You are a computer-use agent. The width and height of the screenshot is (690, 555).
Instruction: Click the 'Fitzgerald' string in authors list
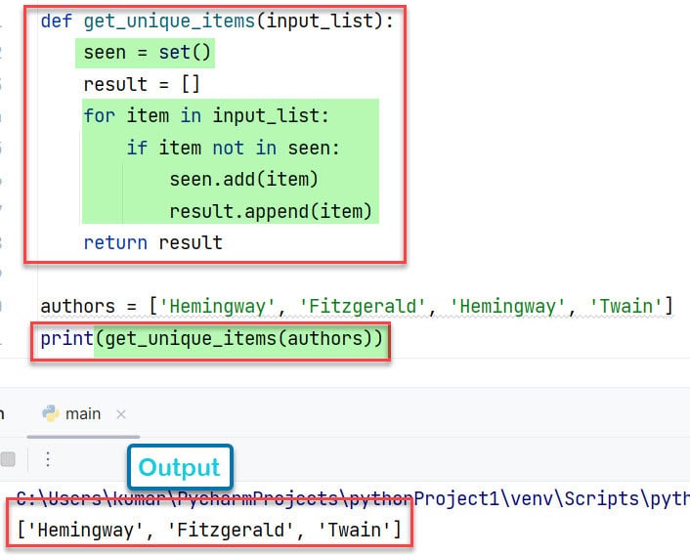click(363, 306)
